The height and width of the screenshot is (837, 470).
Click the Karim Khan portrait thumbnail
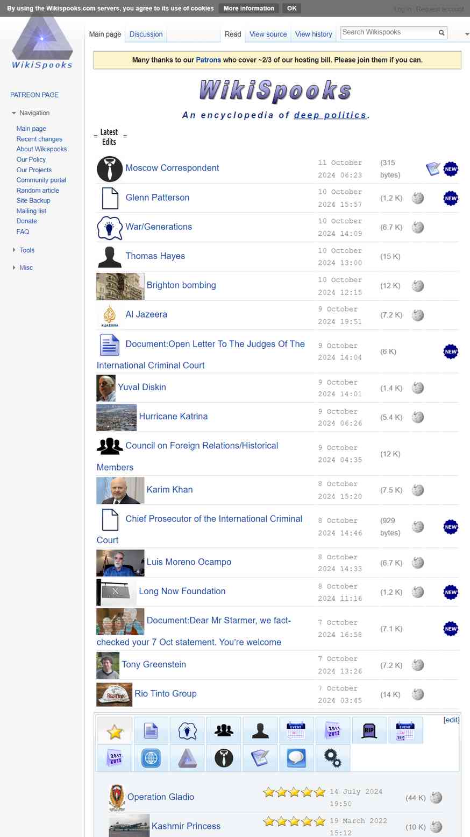pos(120,490)
